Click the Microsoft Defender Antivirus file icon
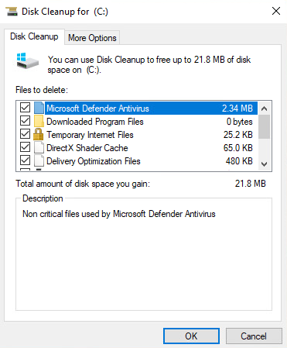Screen dimensions: 287x348 click(x=39, y=108)
